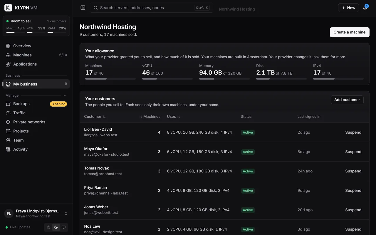
Task: Sort by the Uses column
Action: point(174,117)
